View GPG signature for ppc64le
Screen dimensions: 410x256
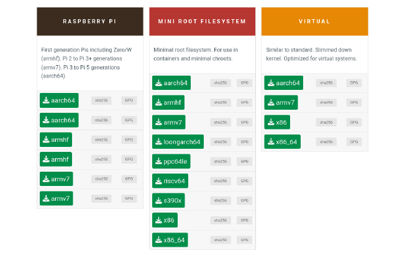pos(245,161)
